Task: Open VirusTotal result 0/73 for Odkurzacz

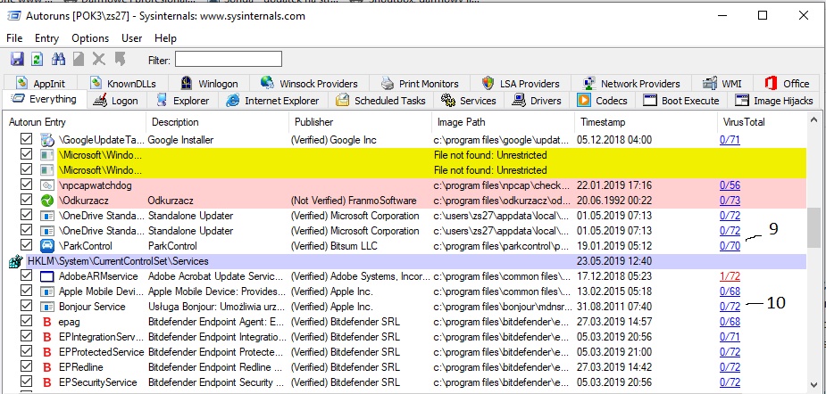Action: (730, 201)
